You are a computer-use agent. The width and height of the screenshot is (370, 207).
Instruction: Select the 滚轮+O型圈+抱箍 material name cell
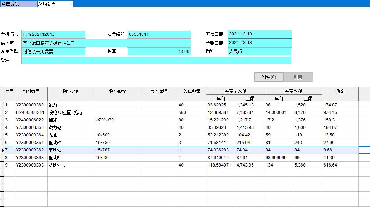point(70,113)
